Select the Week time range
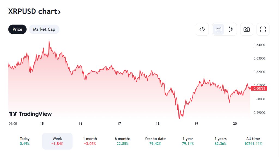 coord(57,141)
